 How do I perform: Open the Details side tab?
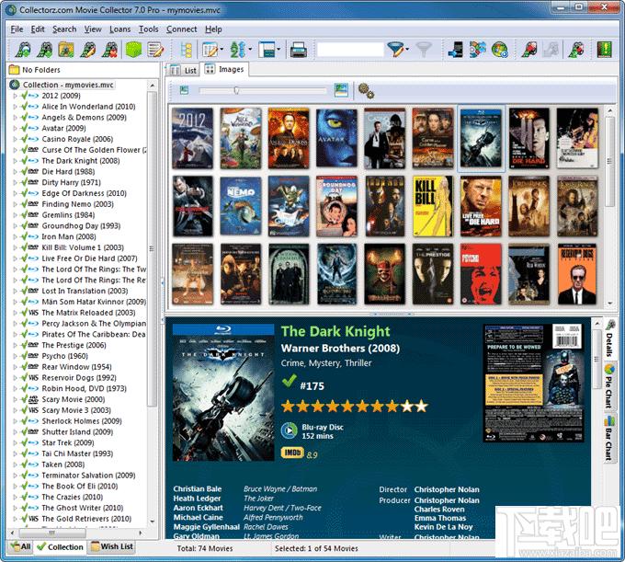pyautogui.click(x=608, y=339)
